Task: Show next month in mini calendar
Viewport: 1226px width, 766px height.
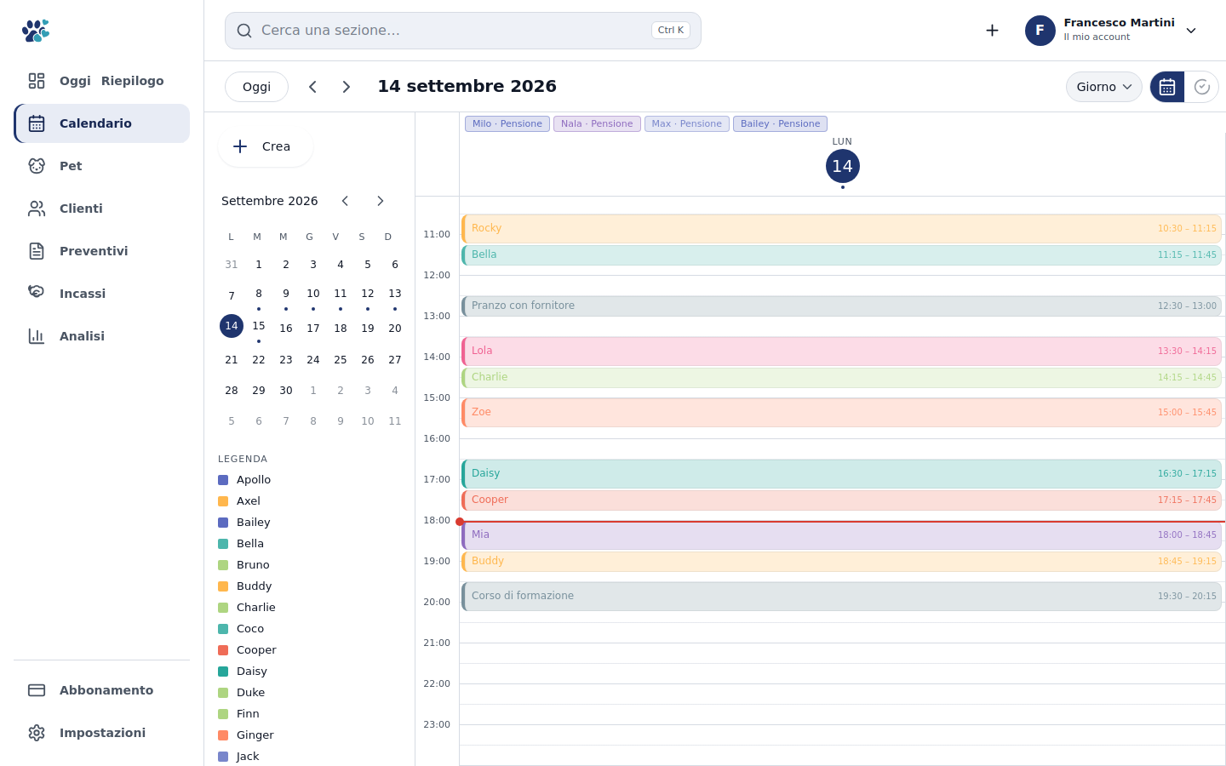Action: coord(381,201)
